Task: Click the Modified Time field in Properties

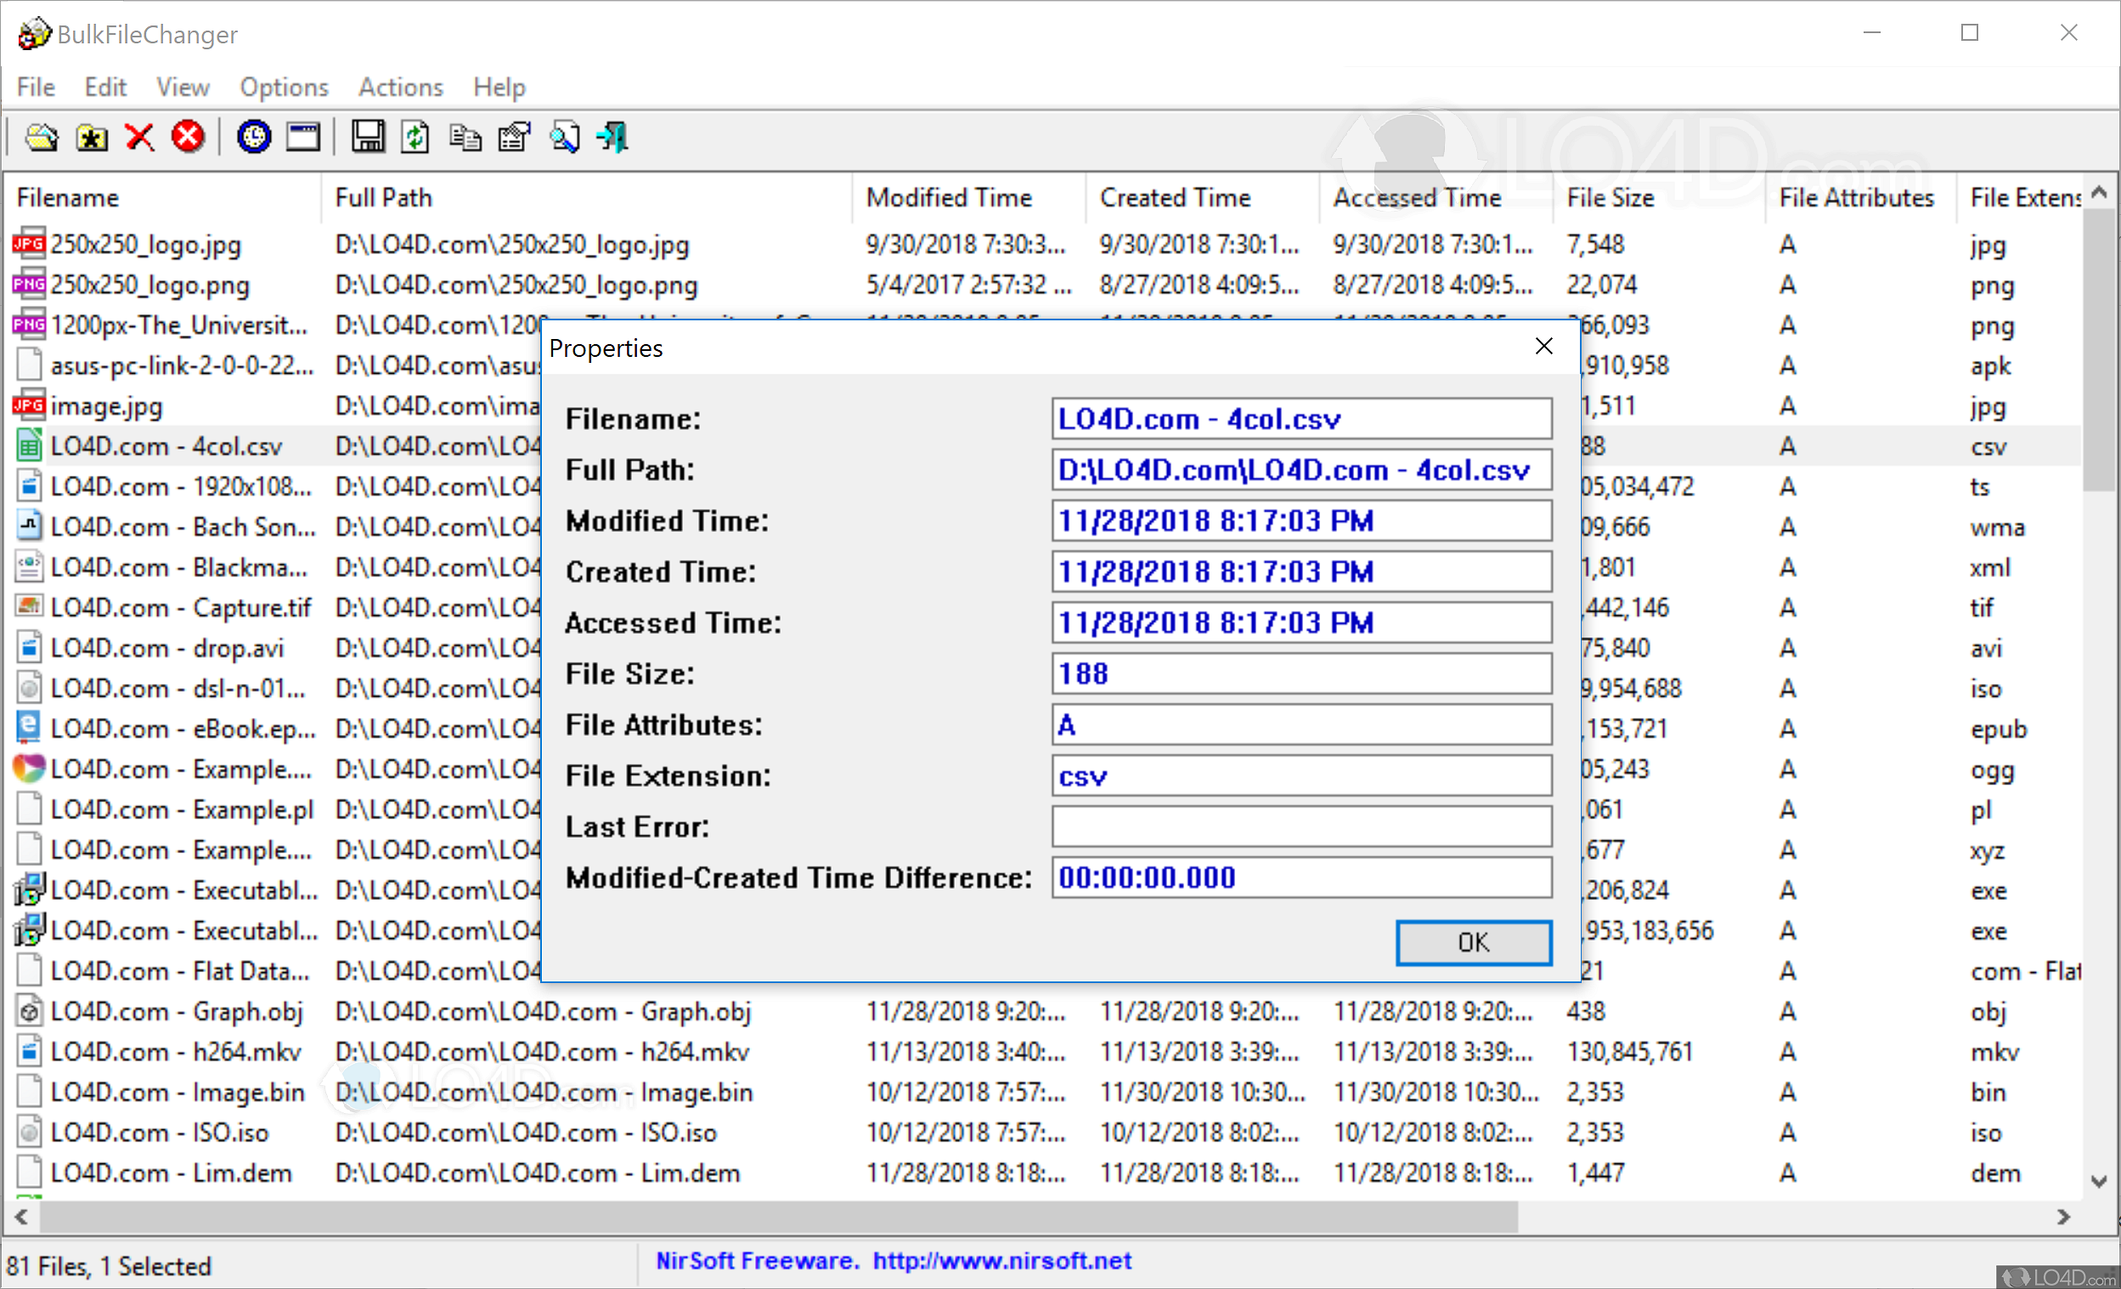Action: point(1301,520)
